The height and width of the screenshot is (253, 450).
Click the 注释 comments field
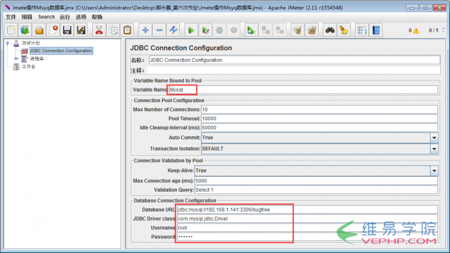click(x=293, y=70)
